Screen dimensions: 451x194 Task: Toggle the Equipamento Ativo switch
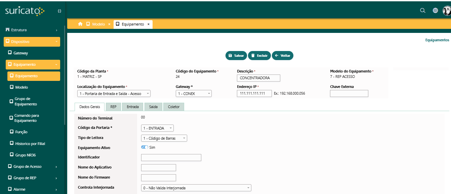pos(145,147)
